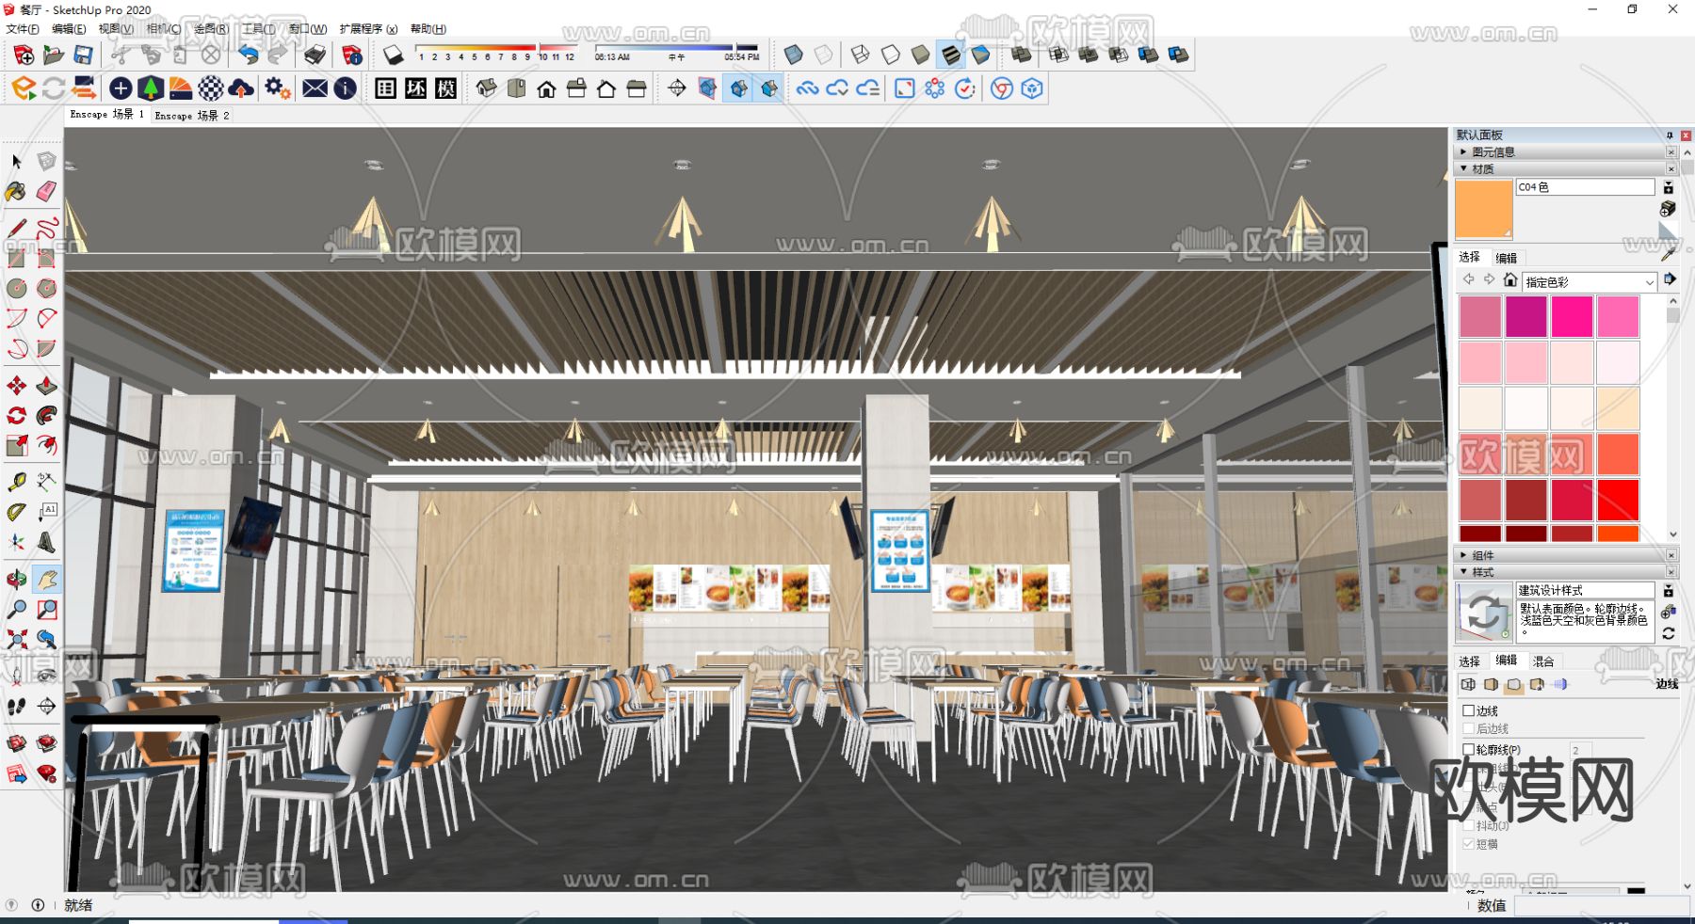Open the 编辑(E) menu
Image resolution: width=1695 pixels, height=924 pixels.
(69, 29)
